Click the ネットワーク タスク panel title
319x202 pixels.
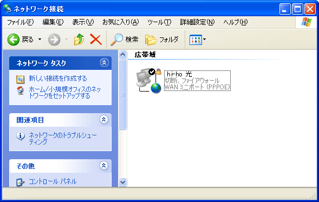(41, 63)
